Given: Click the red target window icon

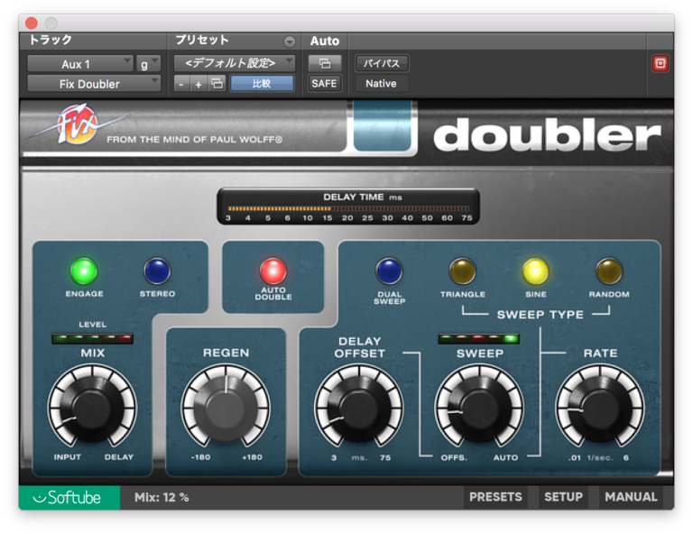Looking at the screenshot, I should (661, 64).
